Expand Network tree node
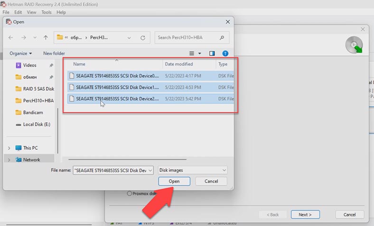Viewport: 374px width, 226px height. click(x=9, y=160)
